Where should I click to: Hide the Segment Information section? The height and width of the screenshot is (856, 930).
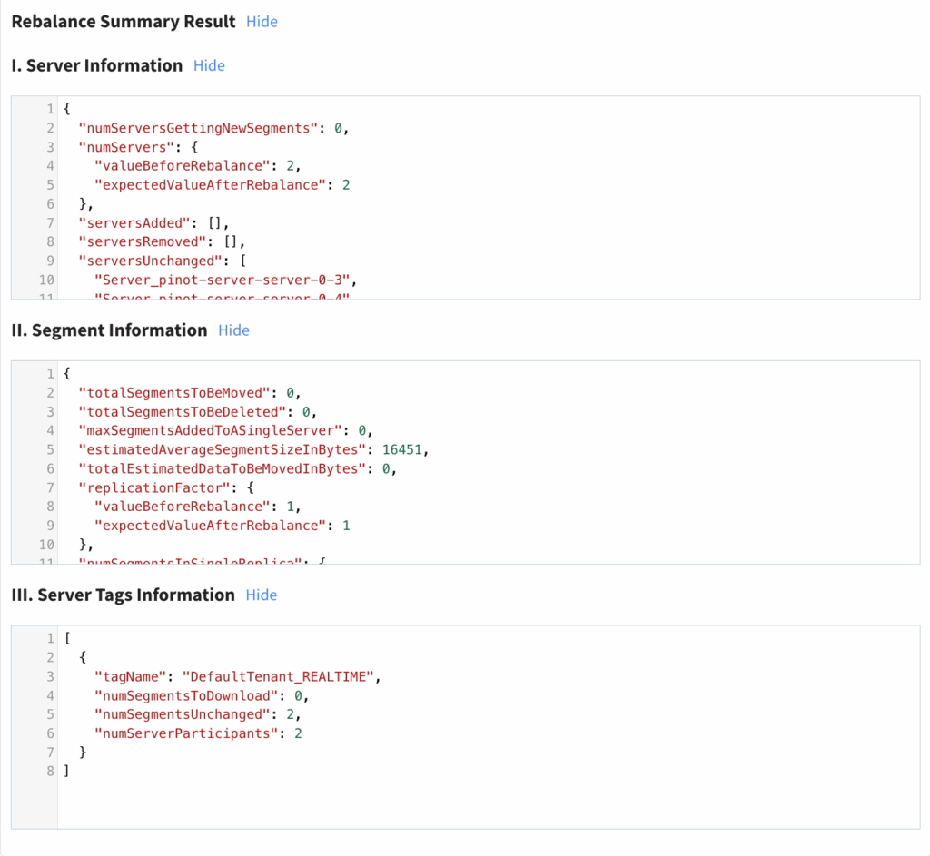point(233,330)
